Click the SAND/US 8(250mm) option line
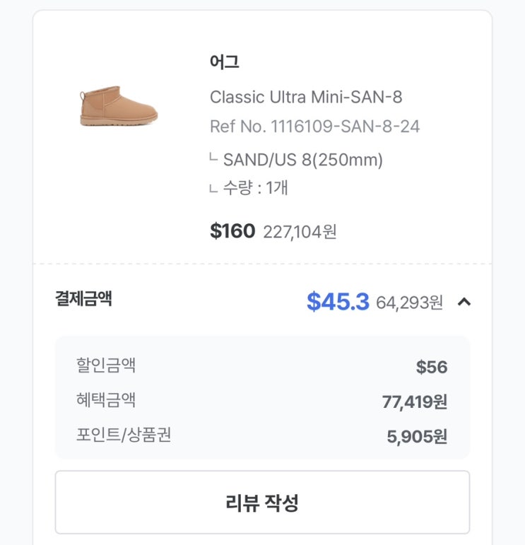Image resolution: width=525 pixels, height=545 pixels. pyautogui.click(x=302, y=160)
